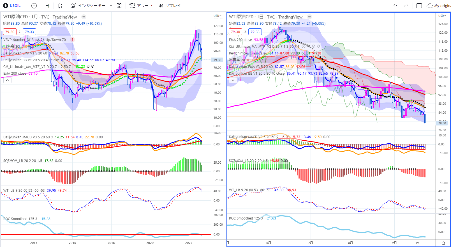Open chart settings gear at bottom right
The width and height of the screenshot is (451, 247).
443,243
